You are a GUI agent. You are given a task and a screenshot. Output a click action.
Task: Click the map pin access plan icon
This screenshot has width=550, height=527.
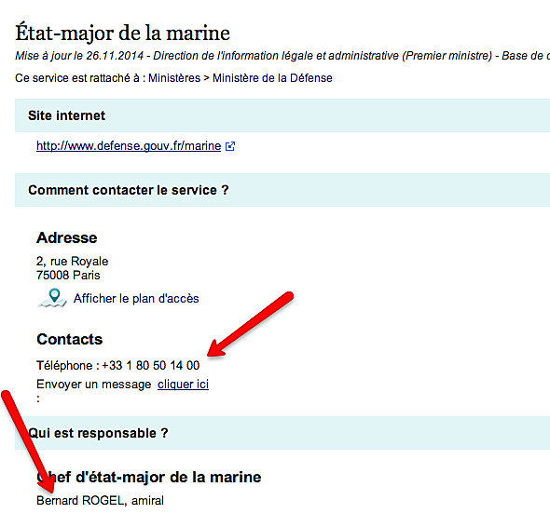pos(52,298)
